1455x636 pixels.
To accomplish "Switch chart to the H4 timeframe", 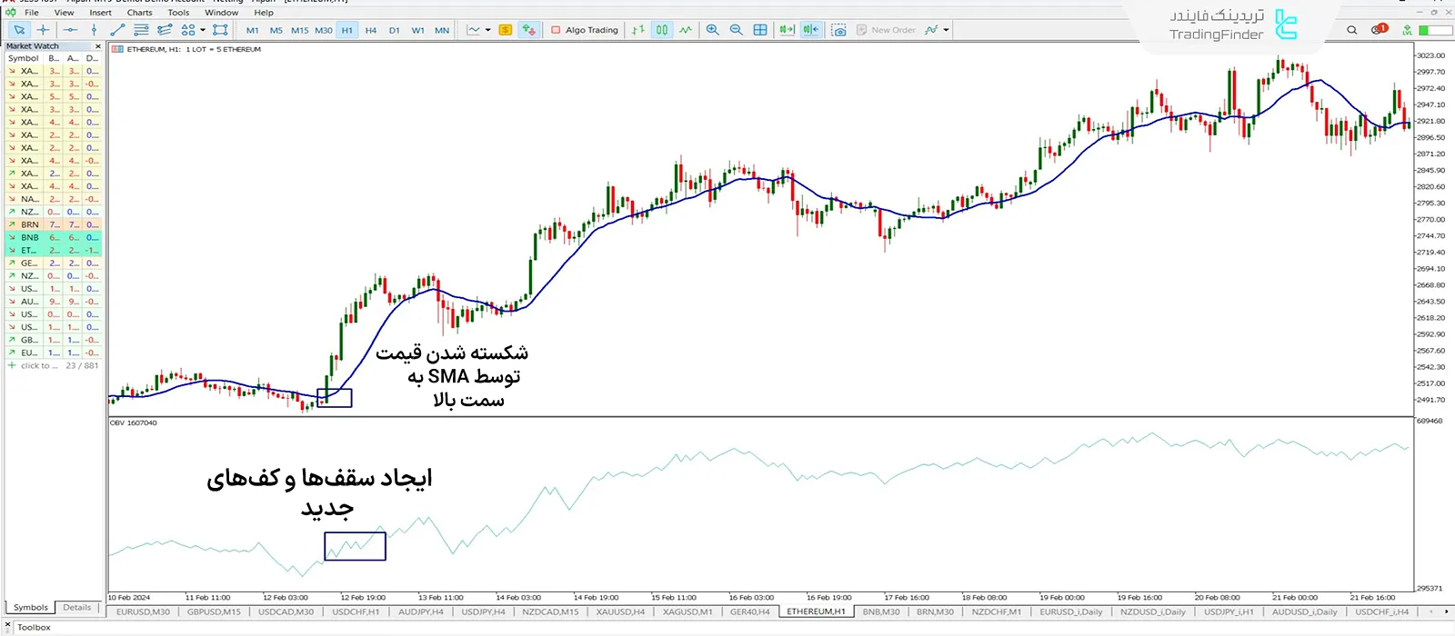I will pyautogui.click(x=370, y=30).
